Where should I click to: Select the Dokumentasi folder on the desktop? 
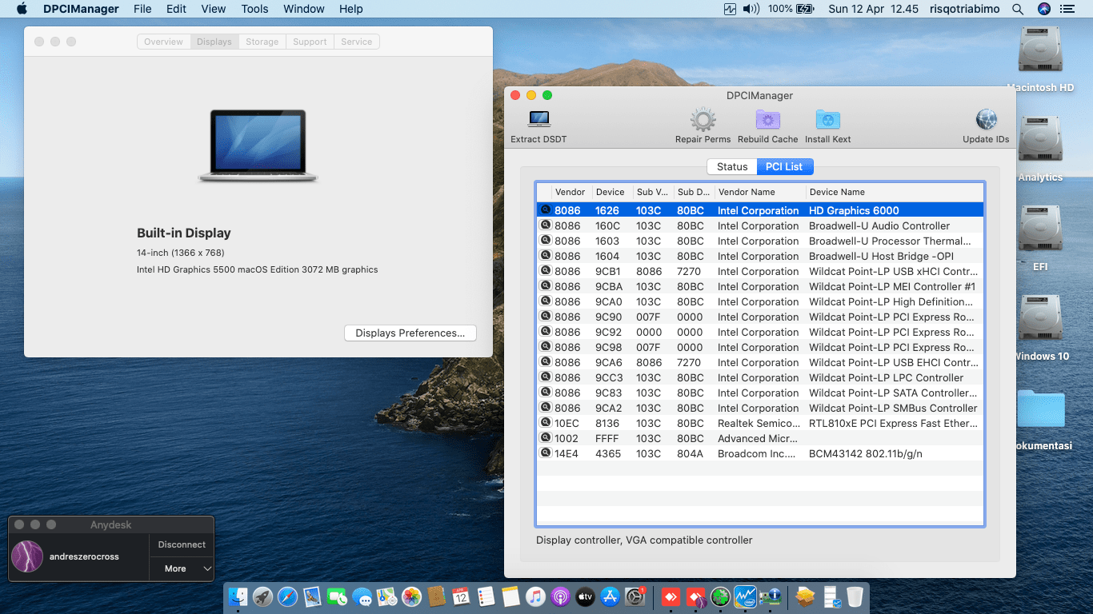(1040, 410)
